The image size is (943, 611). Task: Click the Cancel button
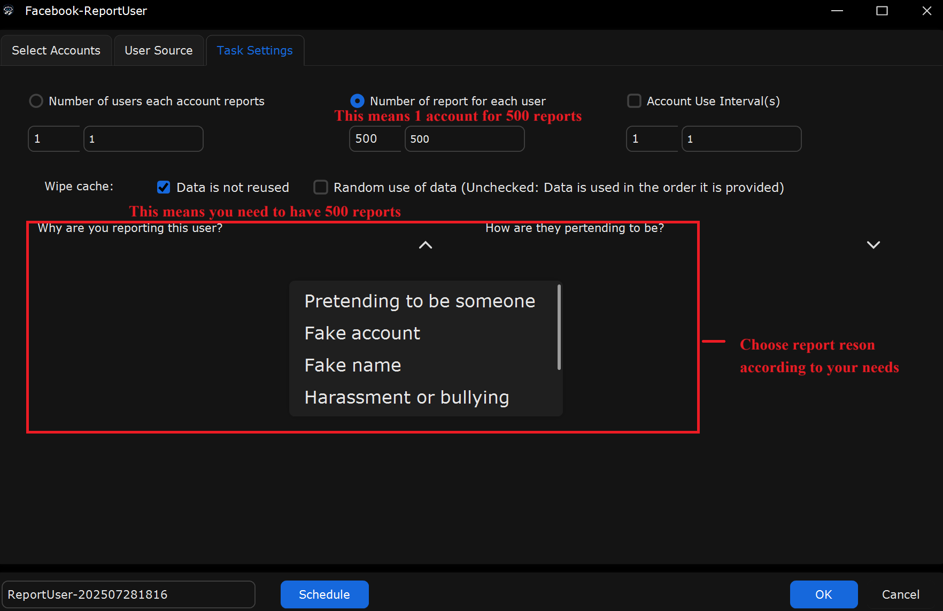pos(901,594)
